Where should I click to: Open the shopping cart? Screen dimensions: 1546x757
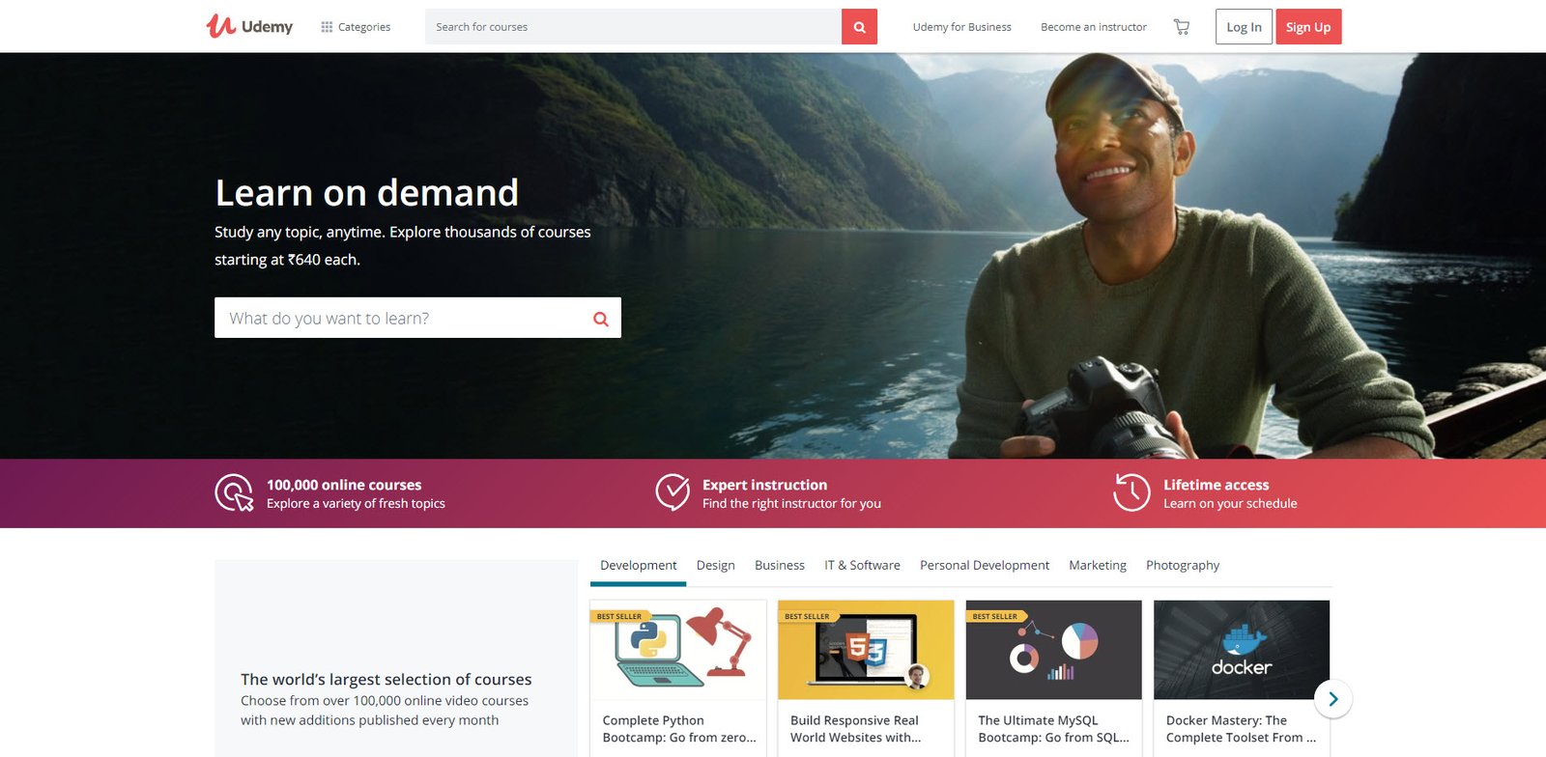tap(1181, 27)
